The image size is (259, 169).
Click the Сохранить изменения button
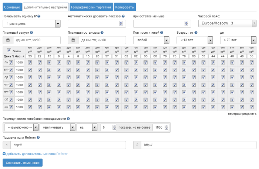pos(23,163)
